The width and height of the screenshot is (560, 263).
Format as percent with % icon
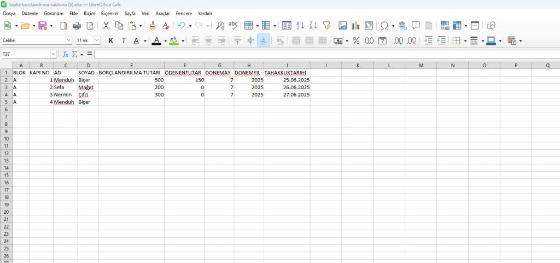(356, 40)
